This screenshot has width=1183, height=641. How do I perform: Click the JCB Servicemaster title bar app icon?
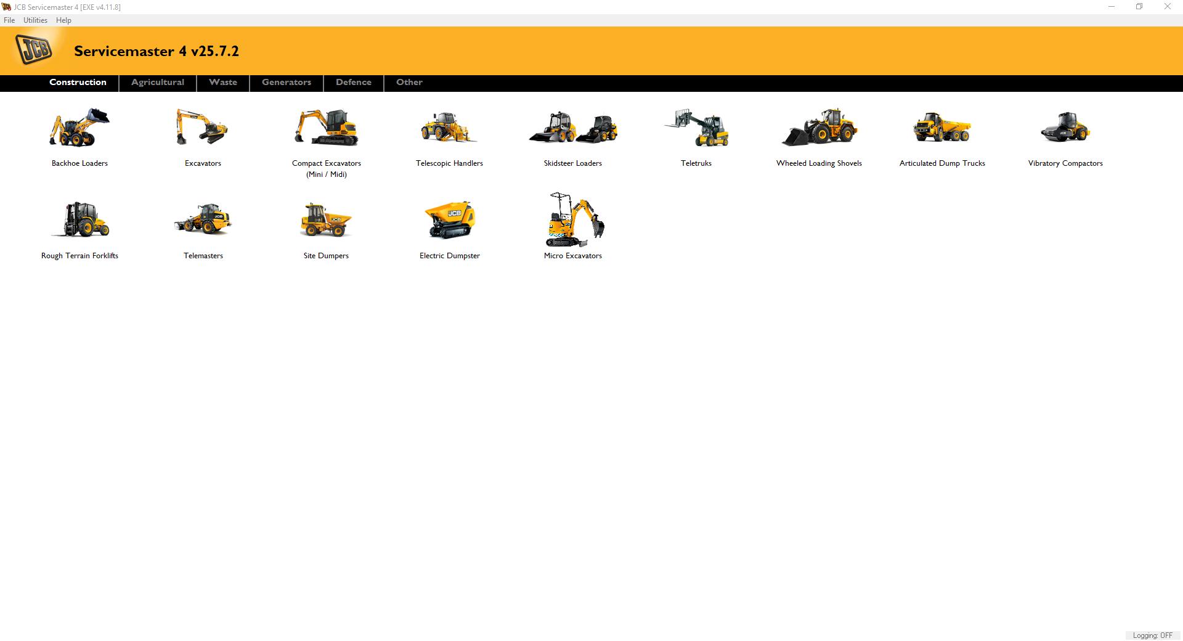point(7,7)
